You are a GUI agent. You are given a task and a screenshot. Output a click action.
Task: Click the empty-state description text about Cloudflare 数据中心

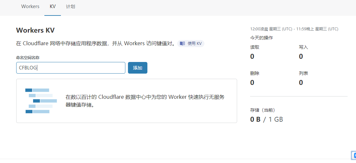tap(145, 101)
